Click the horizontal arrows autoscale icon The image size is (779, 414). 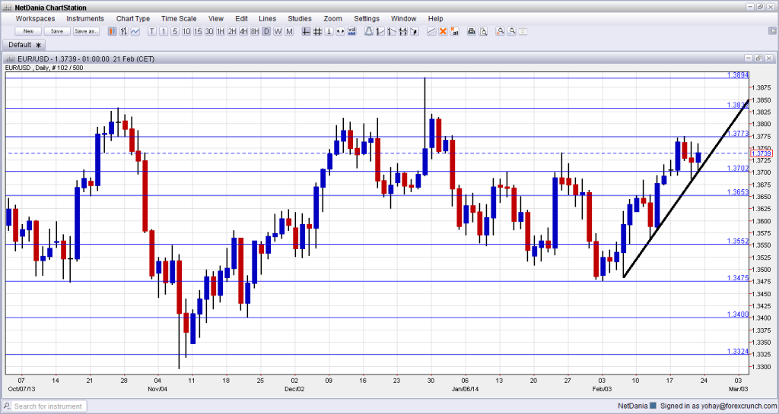click(340, 31)
